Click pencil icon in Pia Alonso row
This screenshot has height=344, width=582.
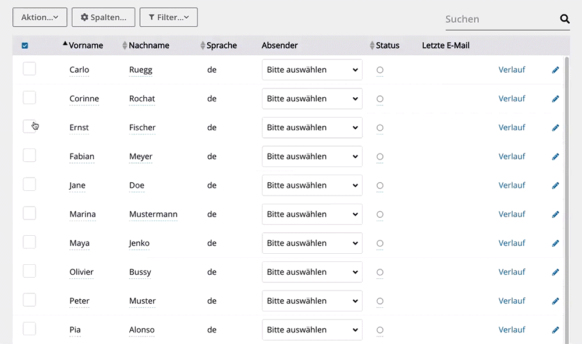[555, 330]
